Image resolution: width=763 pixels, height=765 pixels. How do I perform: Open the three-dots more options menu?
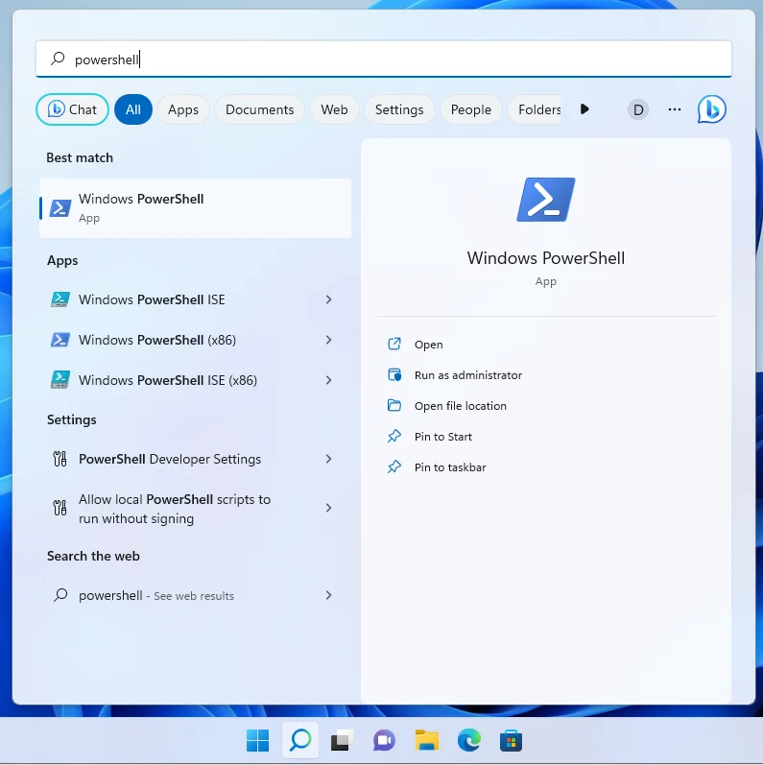[x=675, y=109]
